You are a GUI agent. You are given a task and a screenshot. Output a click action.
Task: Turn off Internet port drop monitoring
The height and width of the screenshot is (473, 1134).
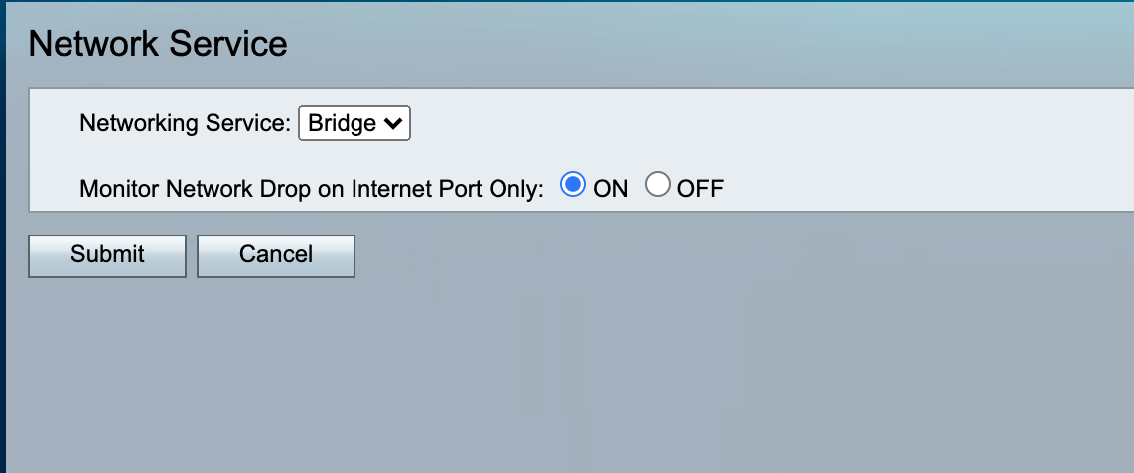coord(658,185)
